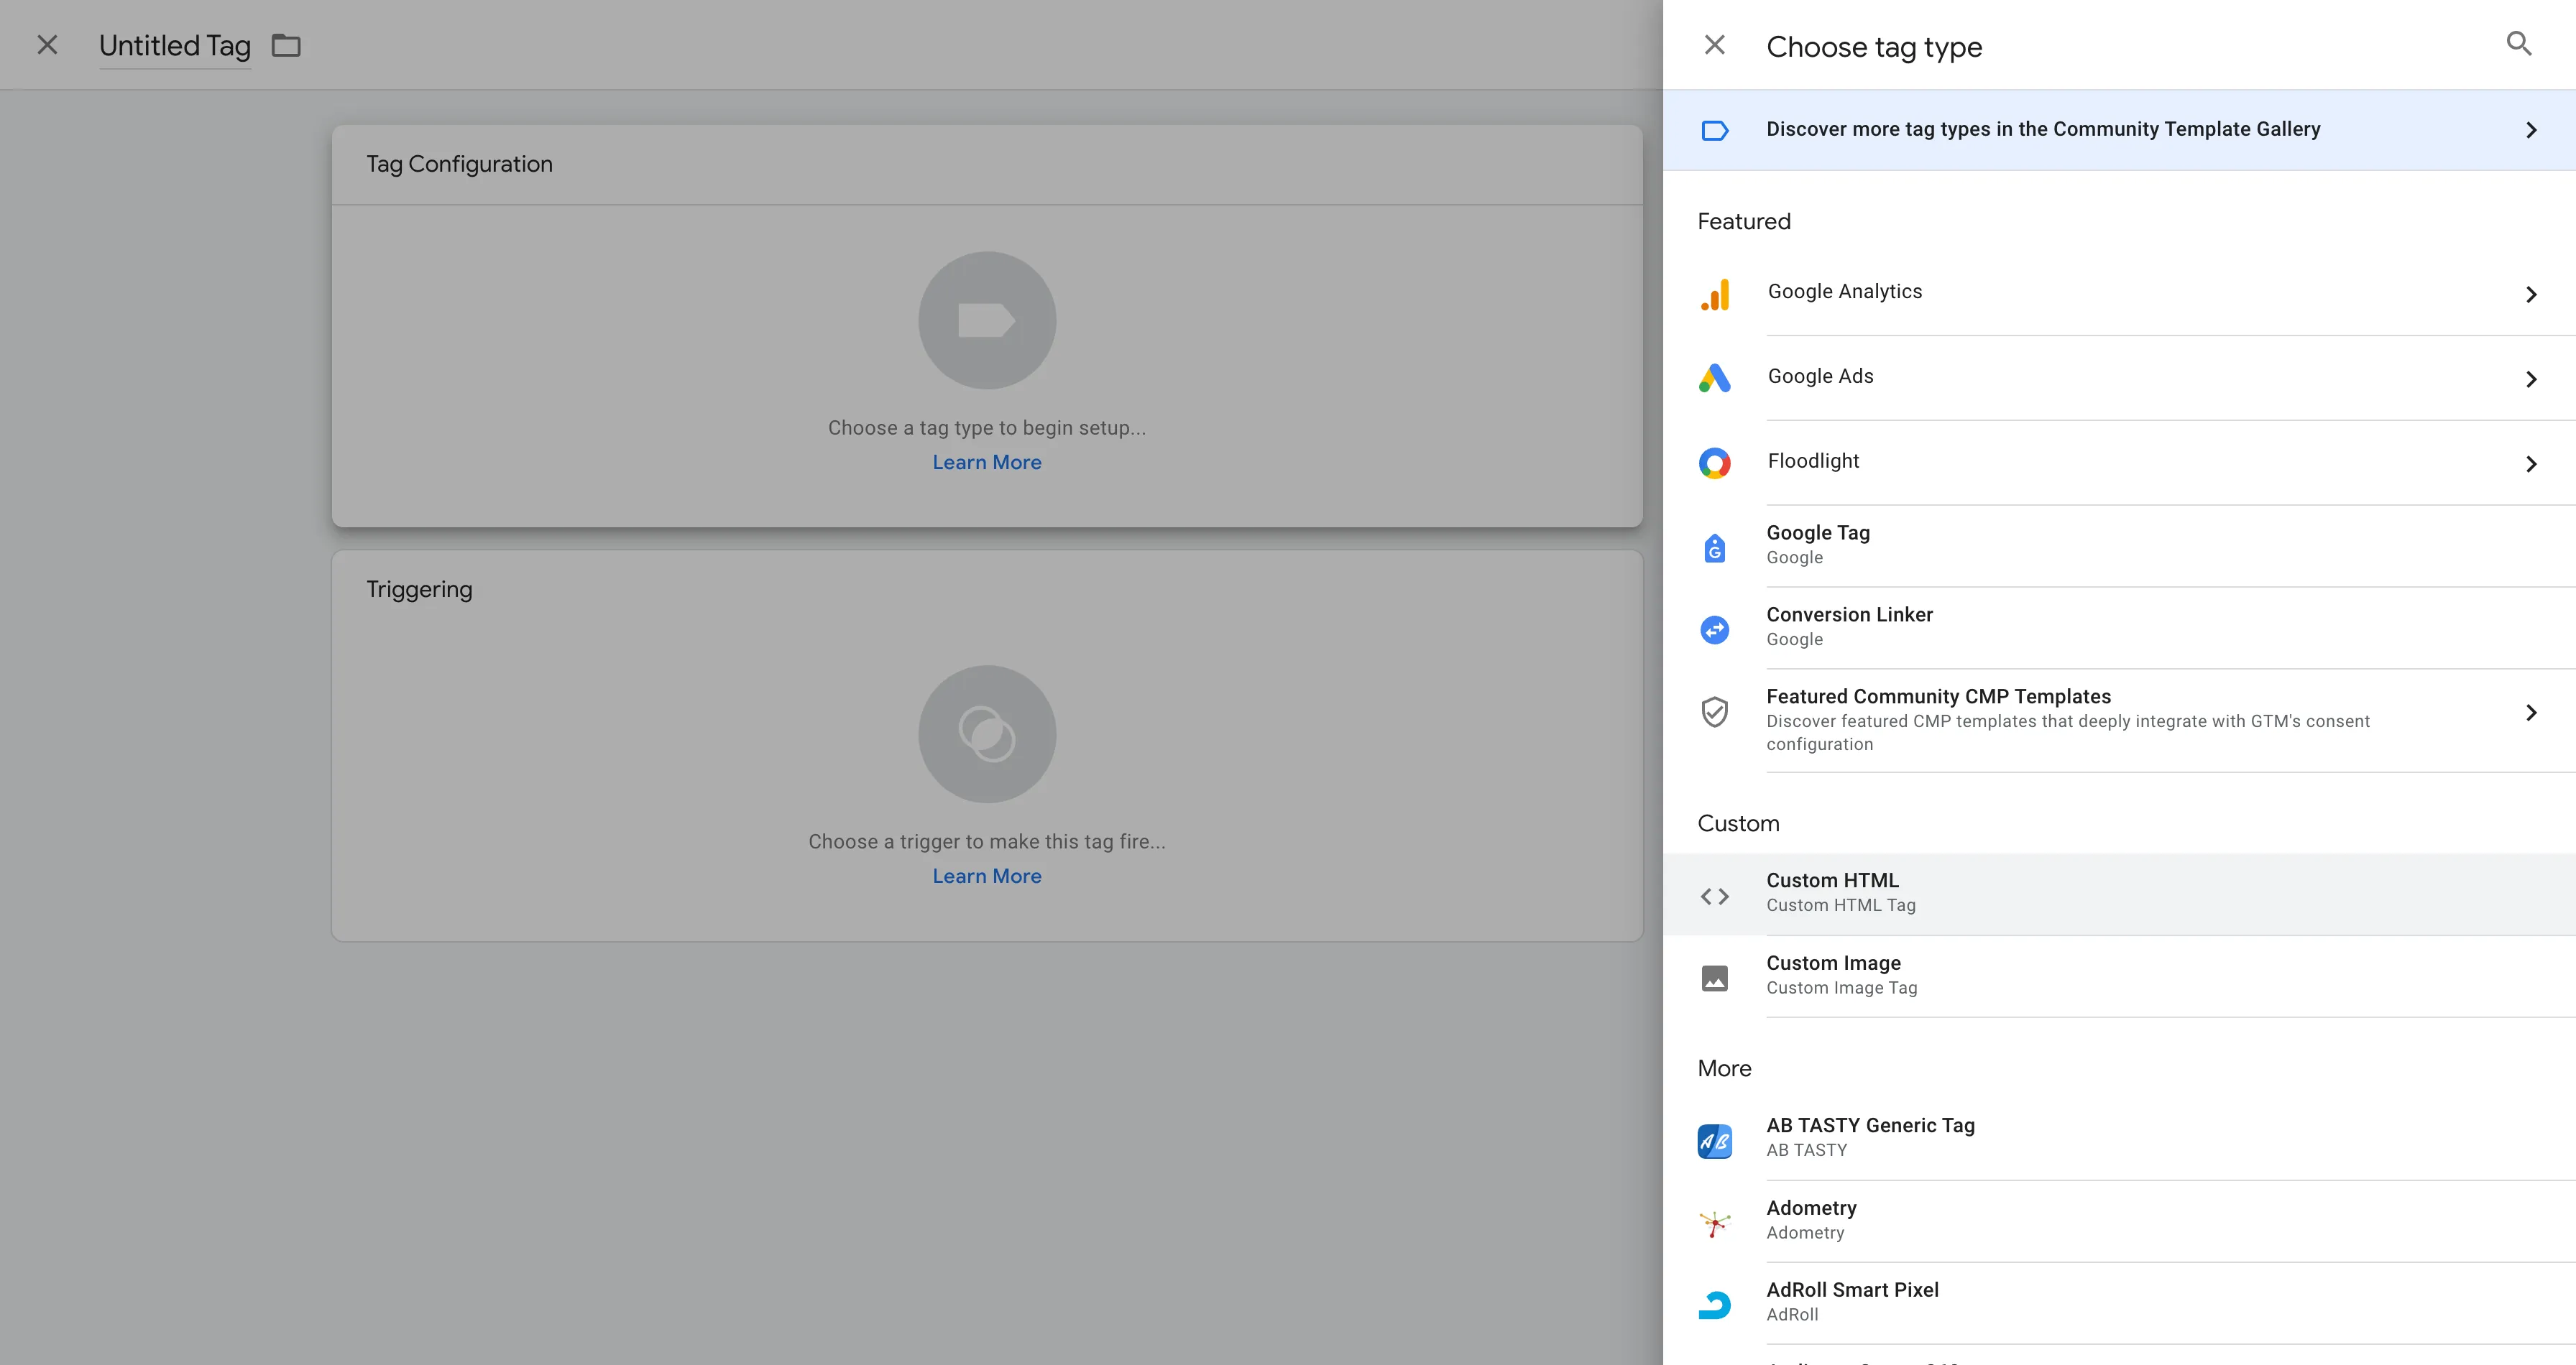Select the Custom HTML tag type
The width and height of the screenshot is (2576, 1365).
2119,894
